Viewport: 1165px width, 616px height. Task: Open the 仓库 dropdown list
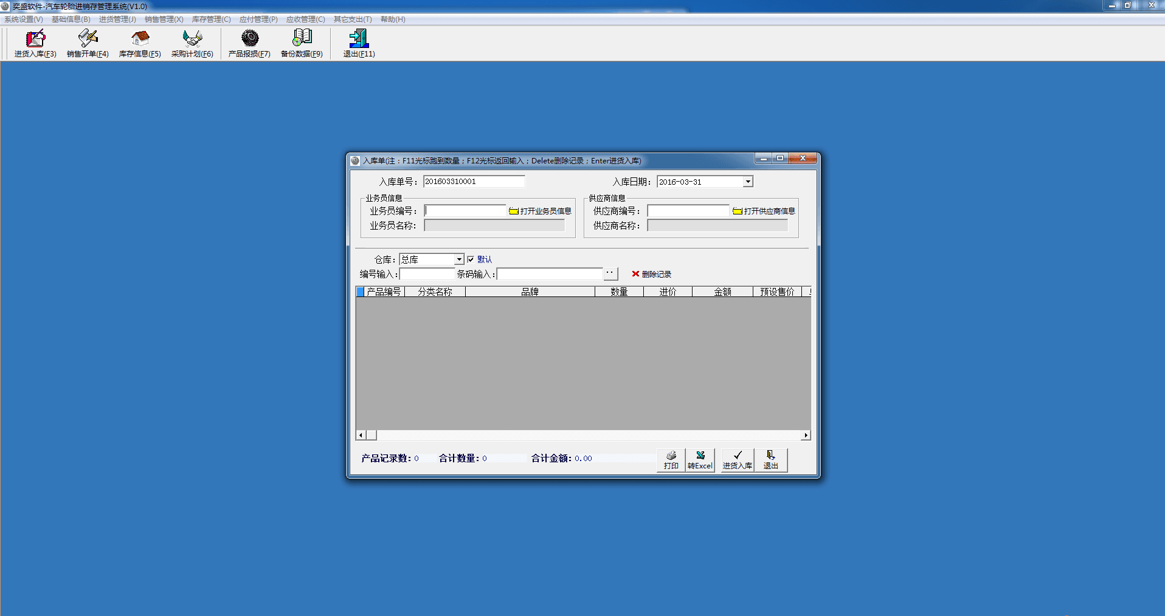[459, 259]
